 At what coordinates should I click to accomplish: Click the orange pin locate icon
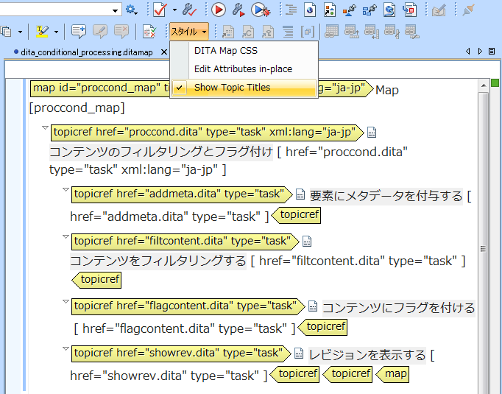(x=350, y=10)
